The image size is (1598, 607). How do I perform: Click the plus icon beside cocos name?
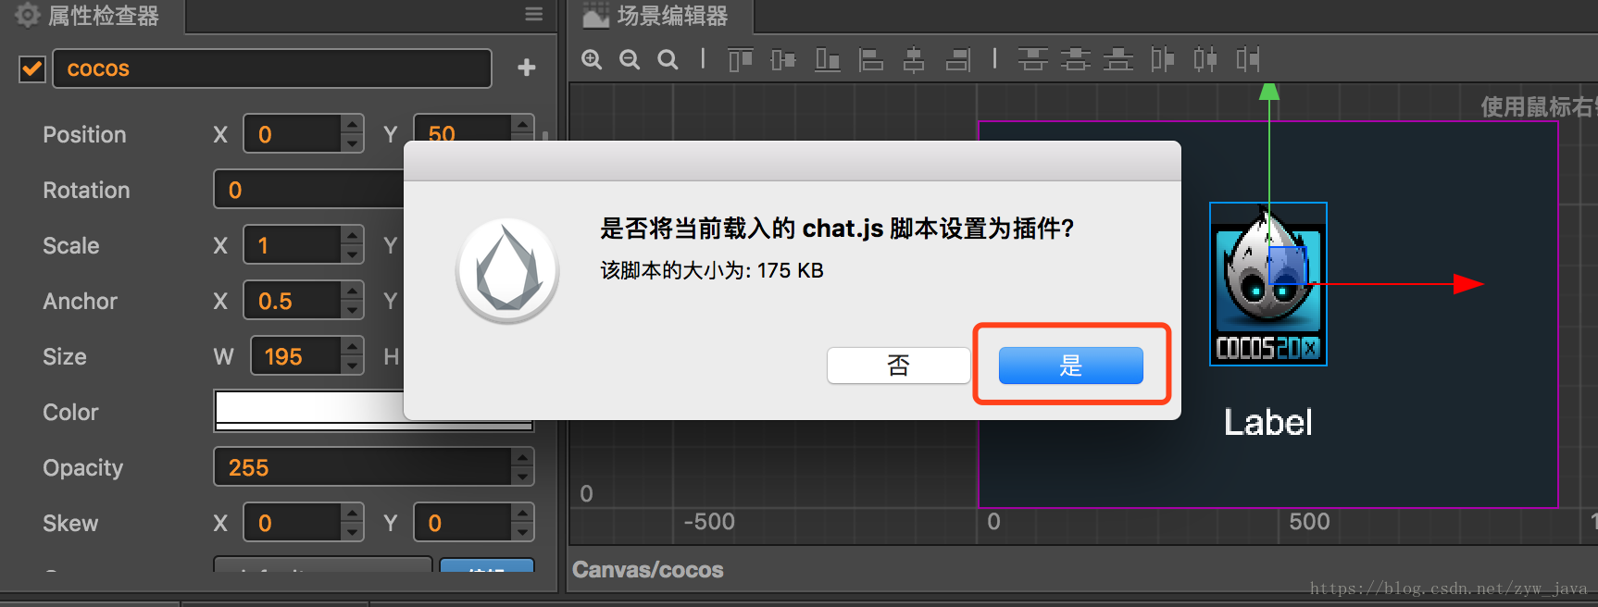click(527, 68)
